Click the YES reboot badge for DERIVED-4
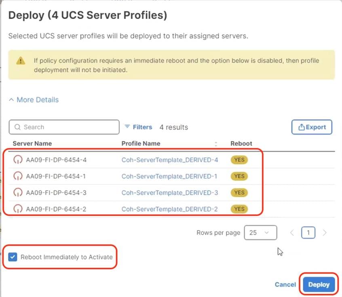Image resolution: width=342 pixels, height=297 pixels. click(x=239, y=160)
